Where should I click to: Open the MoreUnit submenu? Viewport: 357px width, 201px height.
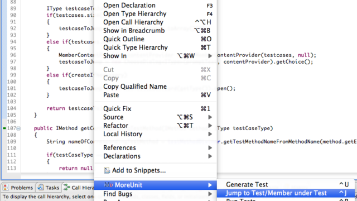point(156,185)
